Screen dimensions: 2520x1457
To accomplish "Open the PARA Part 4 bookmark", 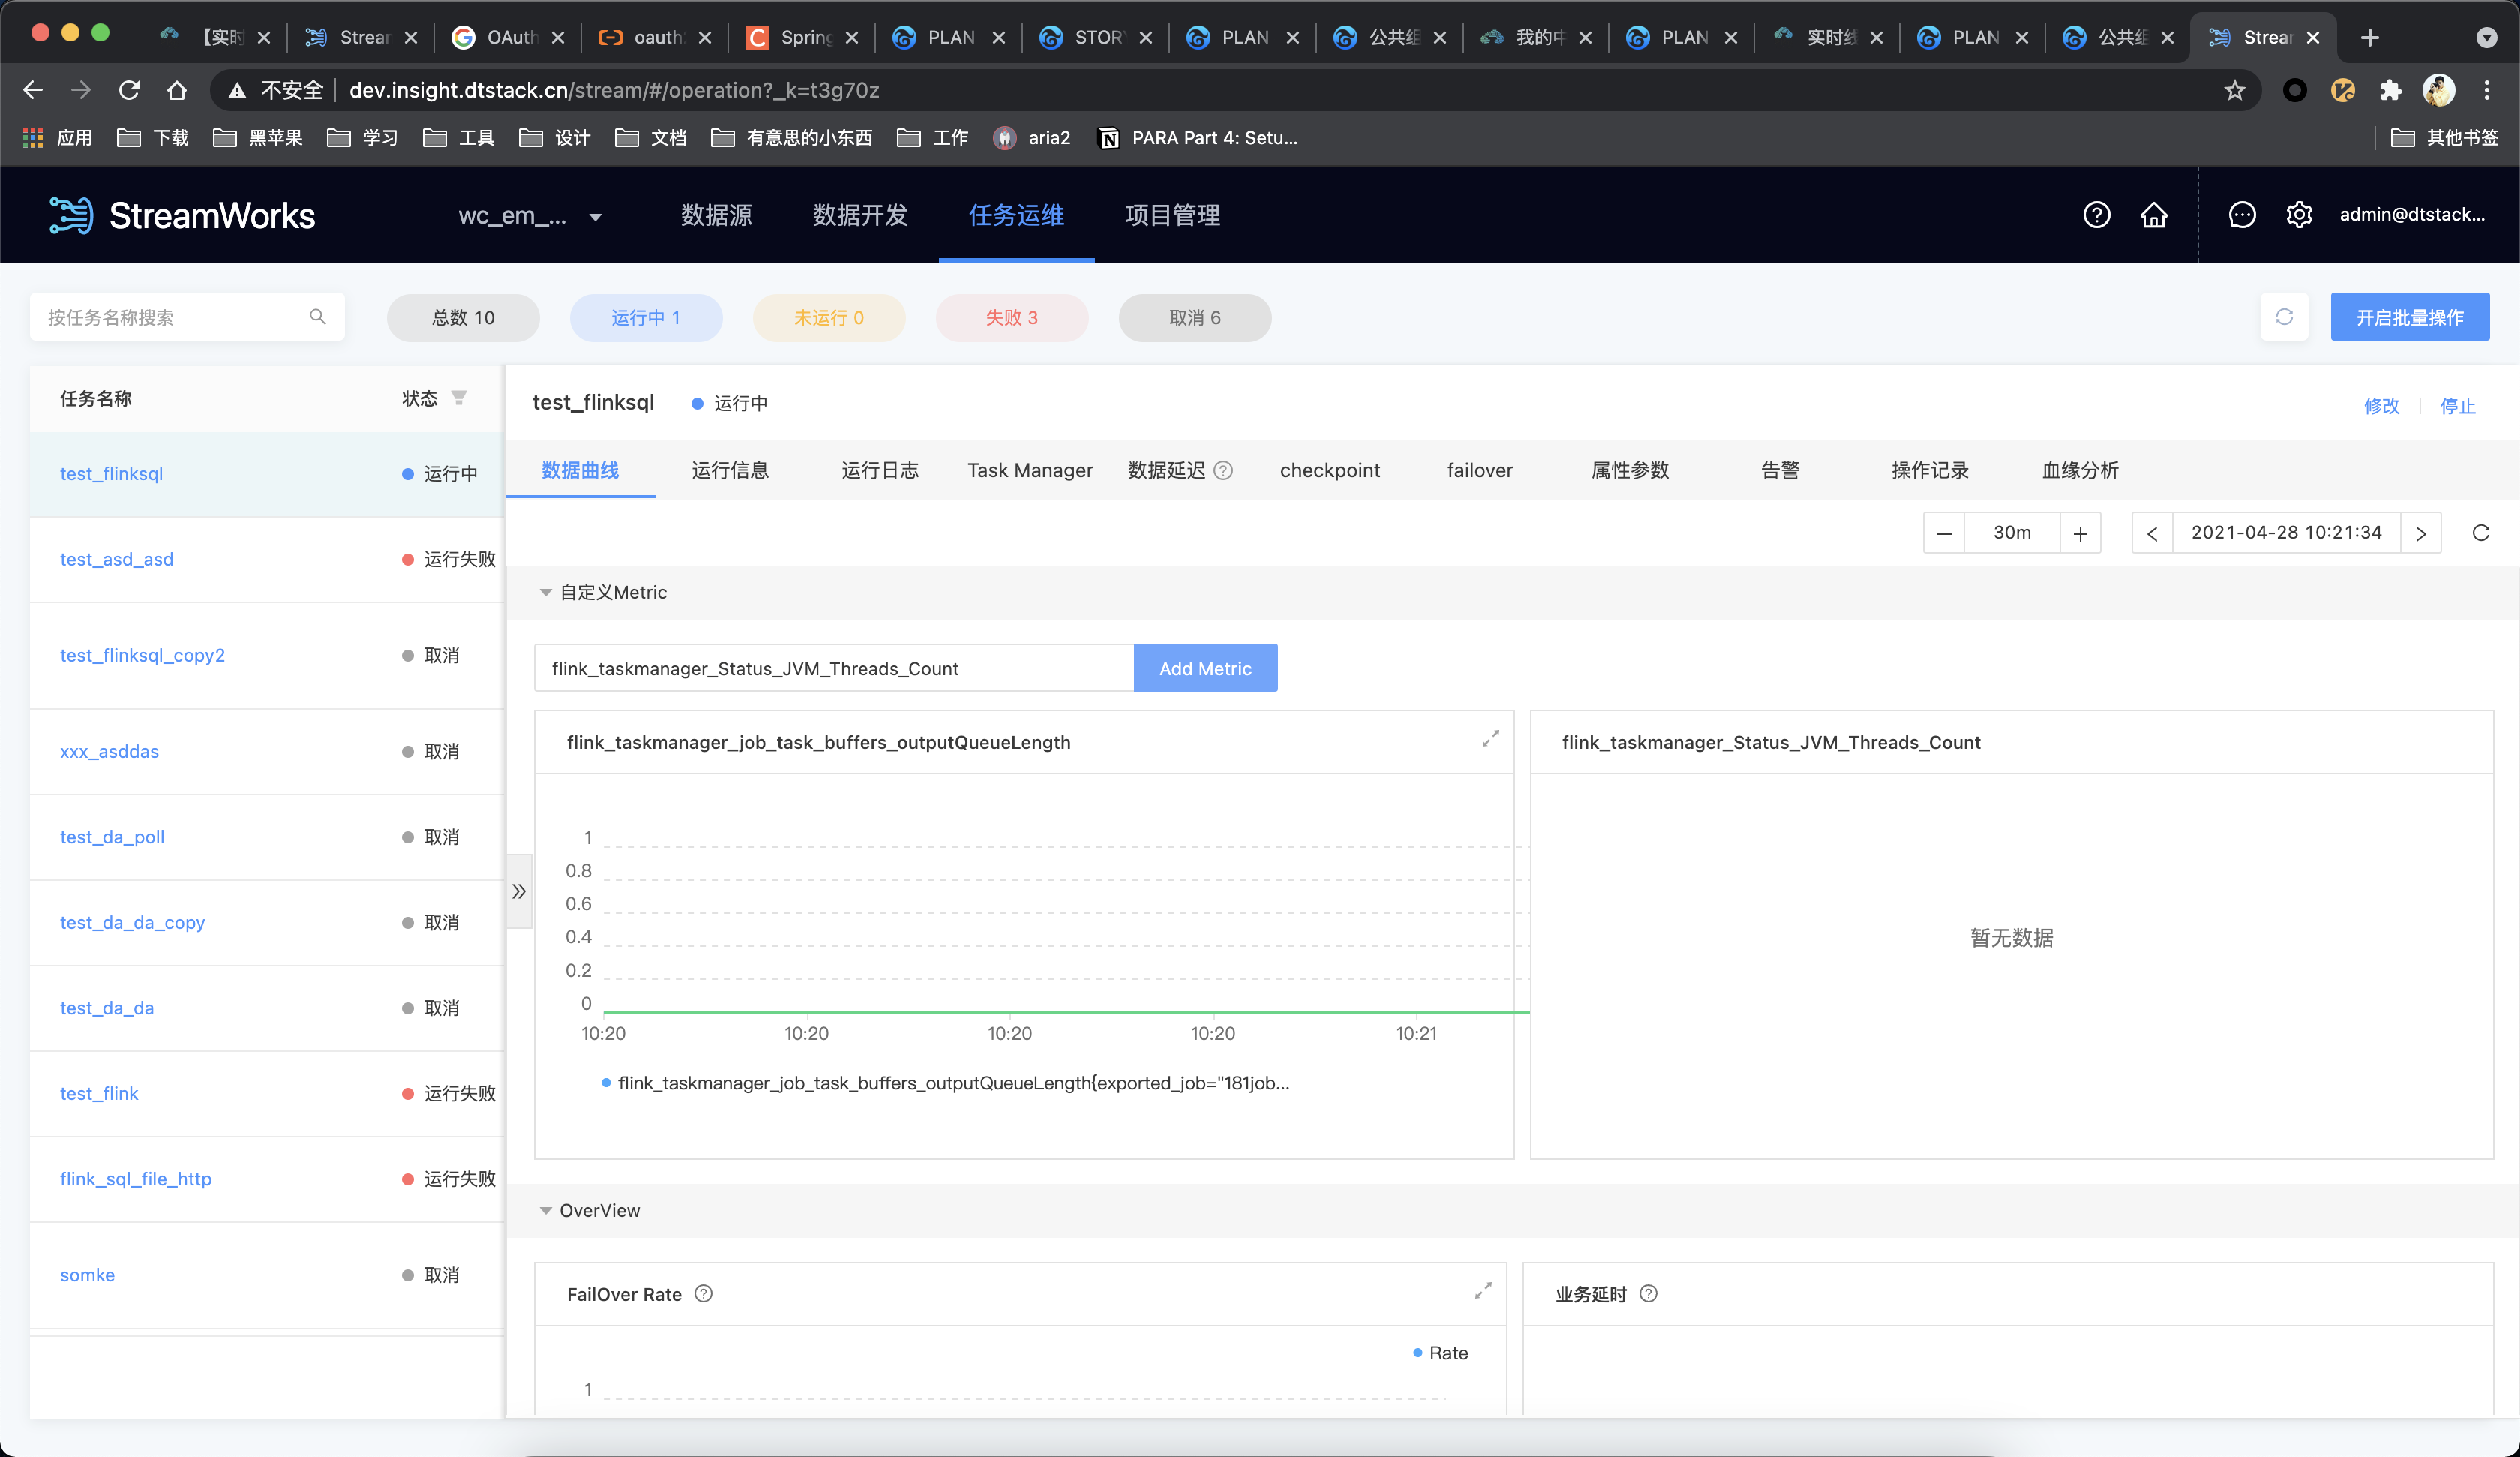I will [x=1198, y=137].
